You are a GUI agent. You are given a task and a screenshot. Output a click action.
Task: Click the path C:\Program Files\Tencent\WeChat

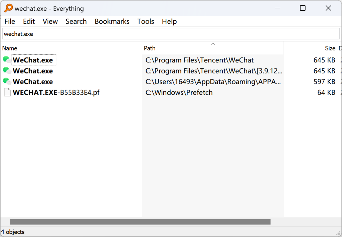pos(199,60)
